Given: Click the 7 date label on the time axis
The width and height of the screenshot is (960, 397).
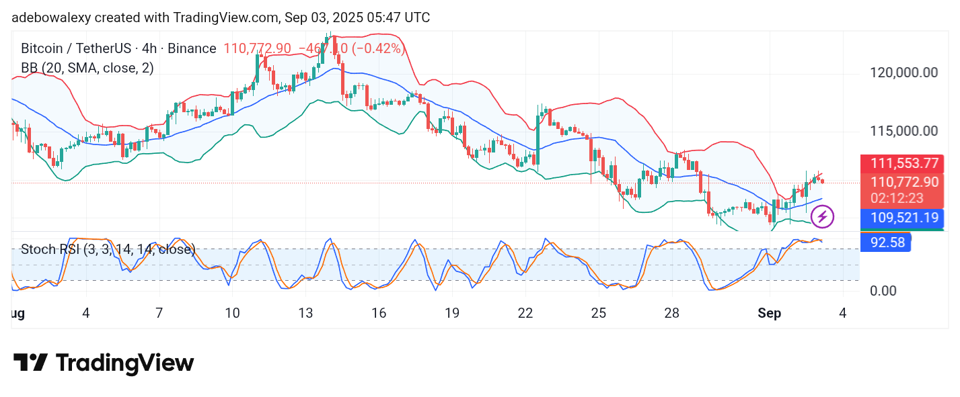Looking at the screenshot, I should coord(159,313).
